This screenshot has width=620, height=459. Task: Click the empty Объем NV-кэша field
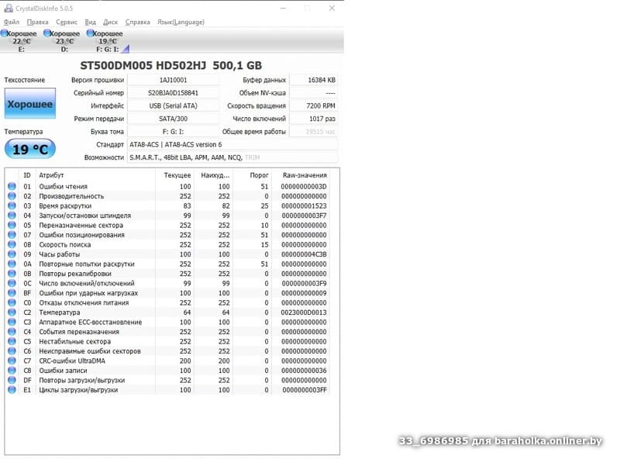click(x=314, y=93)
